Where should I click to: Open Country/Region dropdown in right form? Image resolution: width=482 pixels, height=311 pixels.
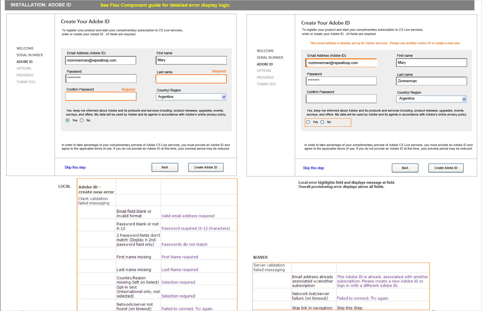431,99
